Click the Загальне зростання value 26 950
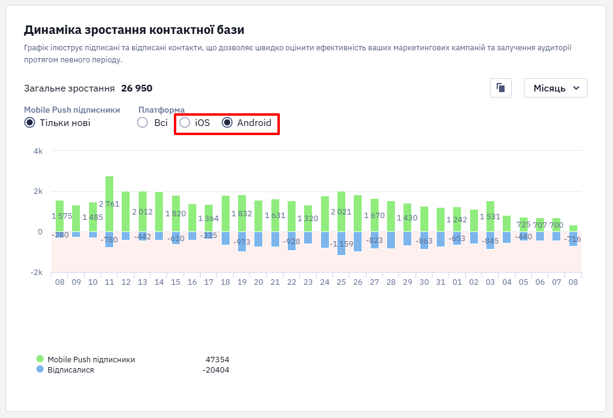The height and width of the screenshot is (418, 613). coord(137,88)
